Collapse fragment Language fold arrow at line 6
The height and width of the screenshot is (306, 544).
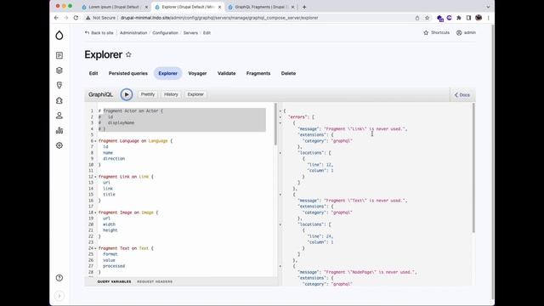point(96,141)
